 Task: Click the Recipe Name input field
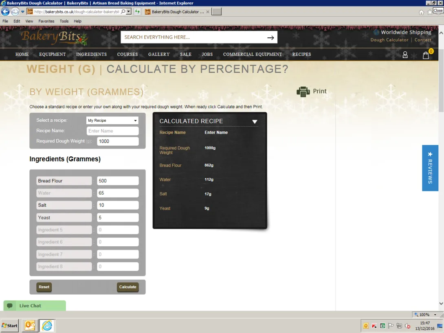coord(112,131)
